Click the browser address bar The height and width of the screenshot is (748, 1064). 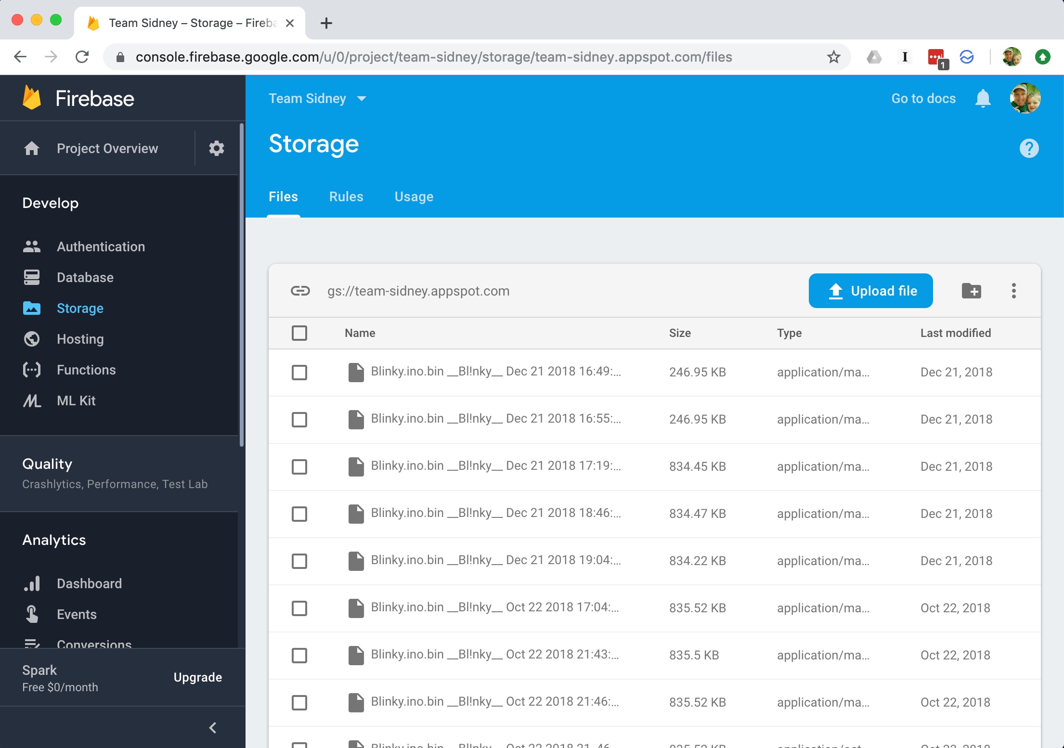(433, 57)
